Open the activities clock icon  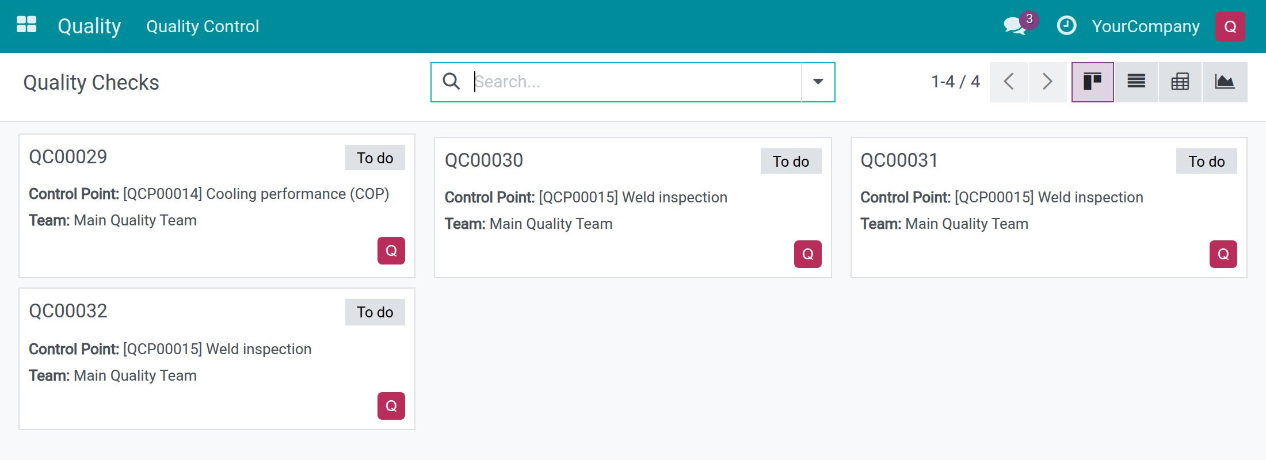(1066, 26)
